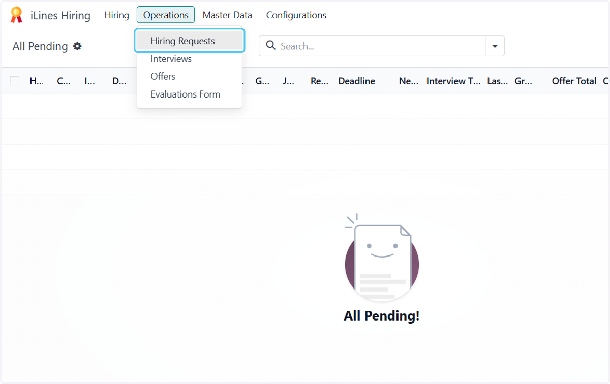
Task: Open the Configurations menu
Action: [x=296, y=15]
